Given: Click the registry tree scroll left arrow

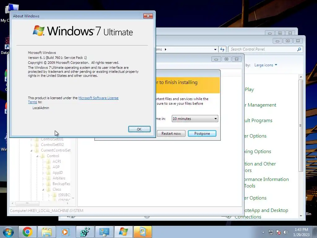Looking at the screenshot, I should pyautogui.click(x=12, y=203).
